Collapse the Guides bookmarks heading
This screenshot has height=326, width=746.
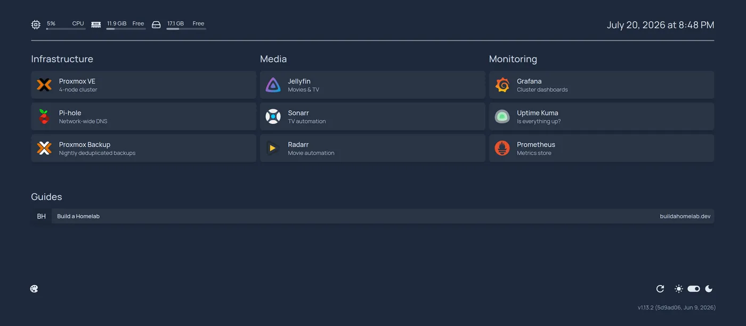tap(46, 197)
